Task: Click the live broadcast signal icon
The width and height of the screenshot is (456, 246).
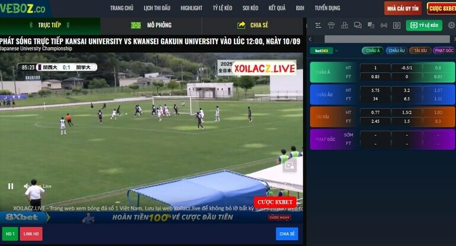Action: click(383, 25)
